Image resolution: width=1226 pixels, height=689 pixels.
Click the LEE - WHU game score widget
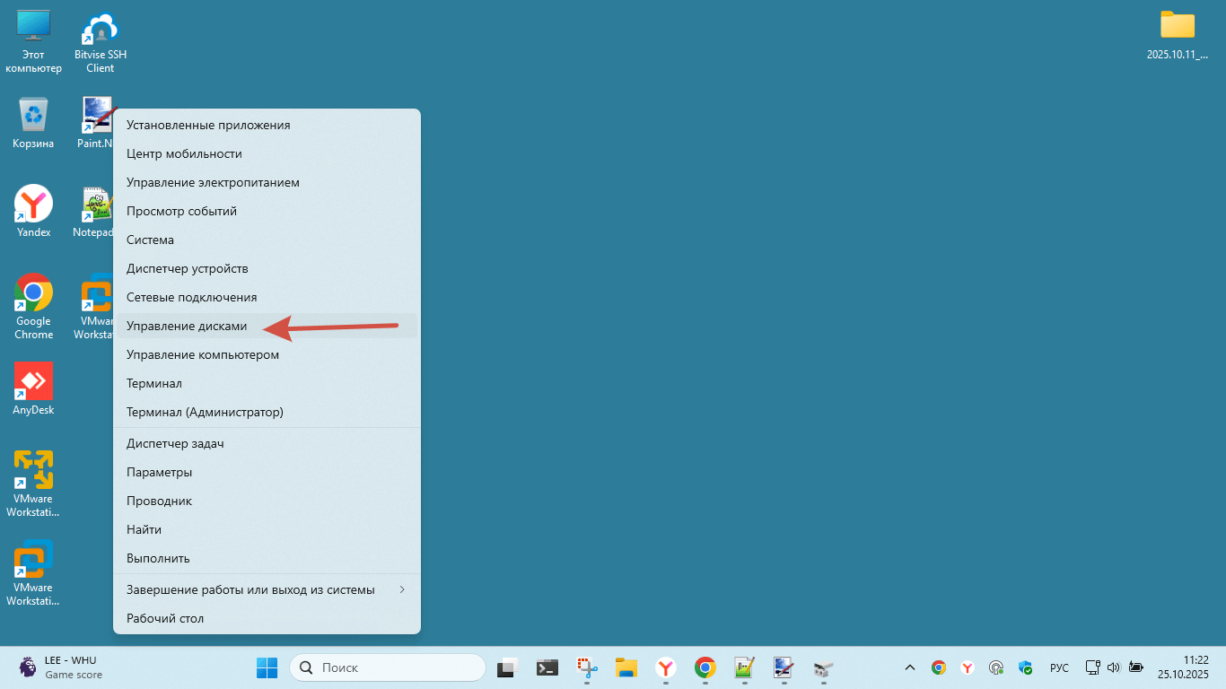(61, 667)
